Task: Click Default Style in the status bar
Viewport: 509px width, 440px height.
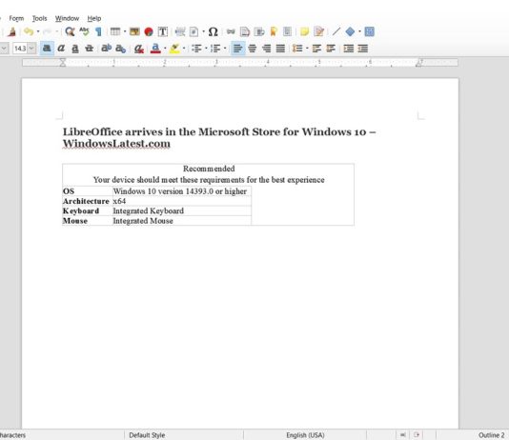Action: pos(147,435)
